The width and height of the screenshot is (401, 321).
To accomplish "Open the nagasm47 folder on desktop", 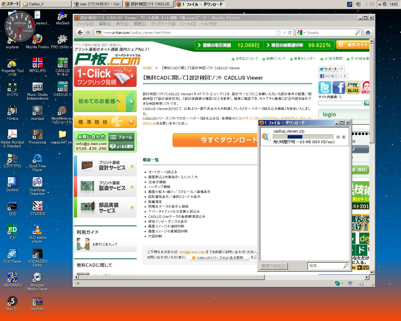I will [63, 137].
